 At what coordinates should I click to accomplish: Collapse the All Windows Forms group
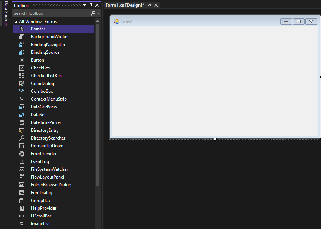click(16, 22)
